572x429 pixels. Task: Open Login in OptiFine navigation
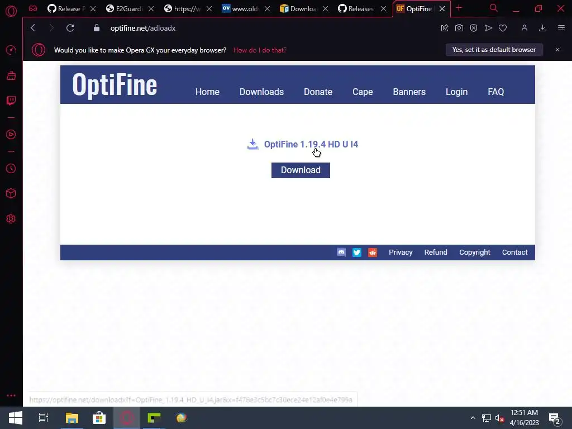pos(457,92)
